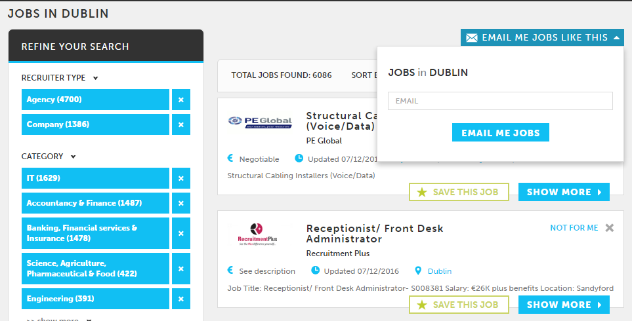Viewport: 632px width, 321px height.
Task: Toggle the IT category filter
Action: [96, 178]
